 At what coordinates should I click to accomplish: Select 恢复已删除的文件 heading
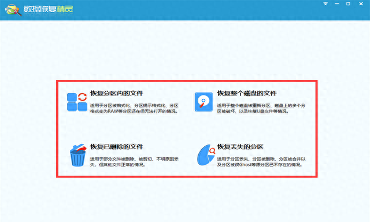[x=117, y=147]
